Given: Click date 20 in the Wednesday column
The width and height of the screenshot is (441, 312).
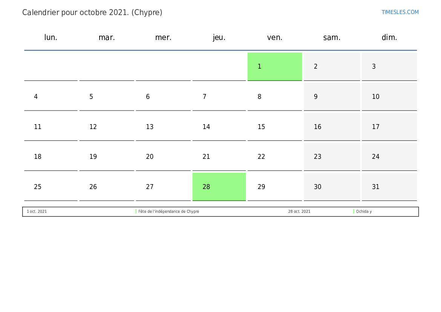Looking at the screenshot, I should tap(163, 157).
